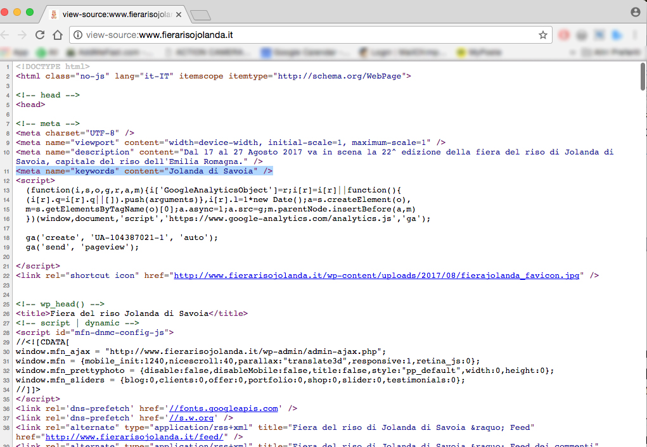Click the meta viewport line

click(231, 142)
